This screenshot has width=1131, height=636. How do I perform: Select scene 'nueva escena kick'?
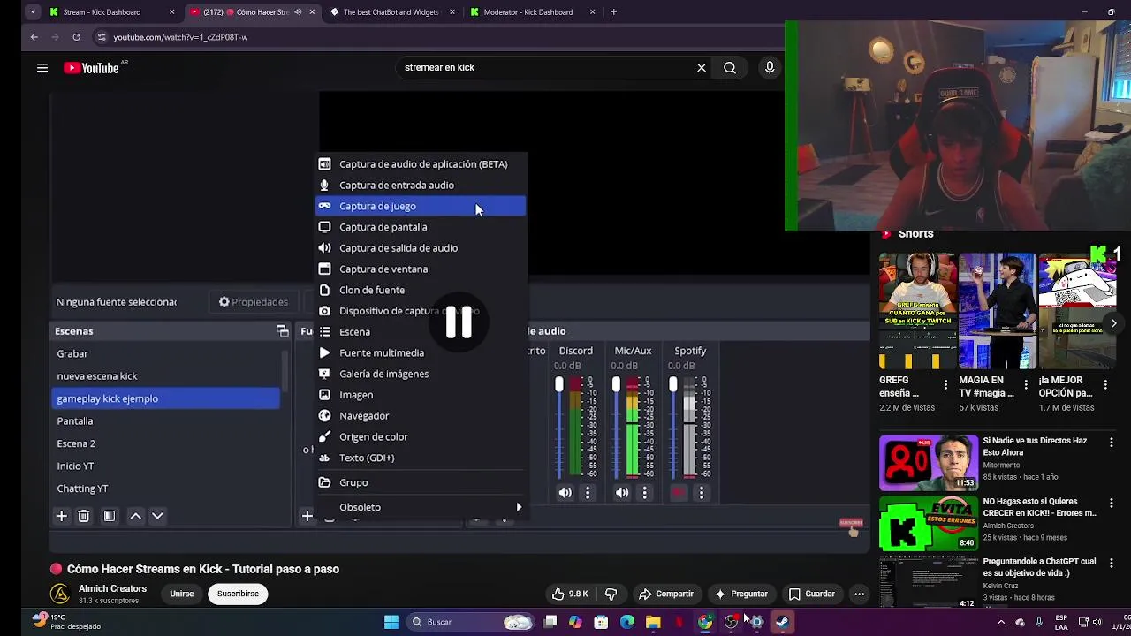pyautogui.click(x=165, y=376)
